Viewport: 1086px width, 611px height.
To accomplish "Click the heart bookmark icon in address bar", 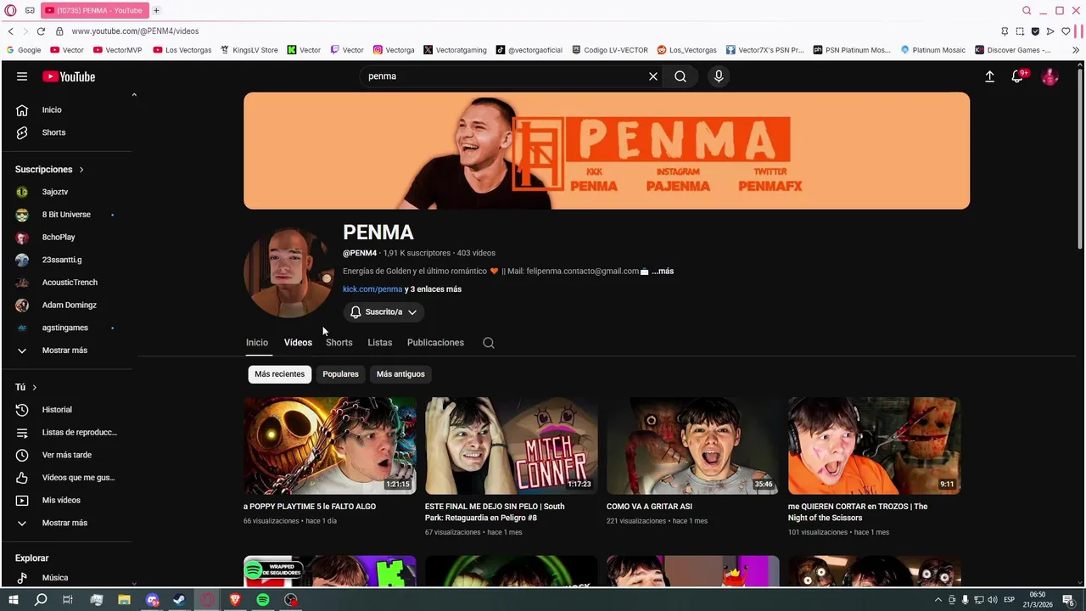I will tap(1066, 31).
